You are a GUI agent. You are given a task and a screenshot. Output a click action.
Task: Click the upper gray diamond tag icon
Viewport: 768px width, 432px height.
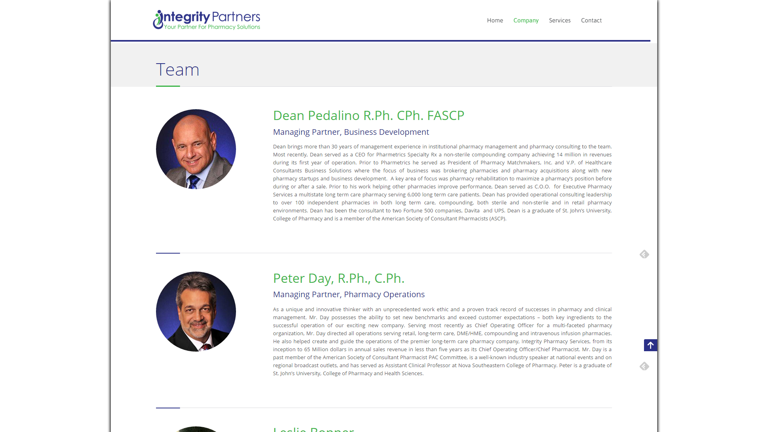point(644,254)
